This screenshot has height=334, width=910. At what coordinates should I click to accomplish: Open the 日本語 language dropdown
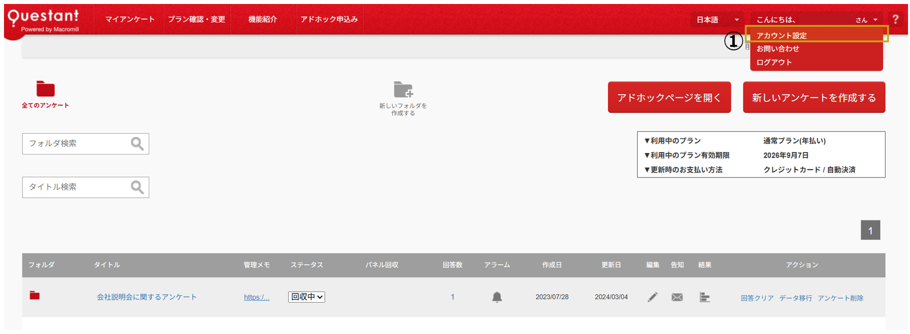717,20
